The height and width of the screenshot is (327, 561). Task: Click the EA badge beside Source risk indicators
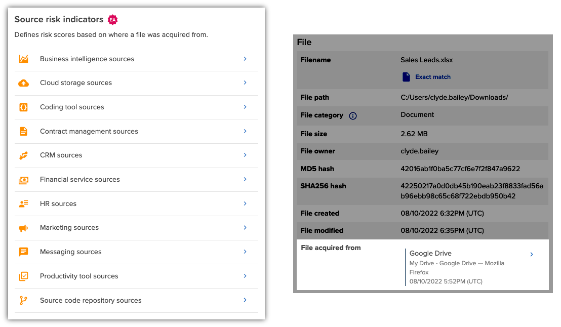tap(112, 19)
